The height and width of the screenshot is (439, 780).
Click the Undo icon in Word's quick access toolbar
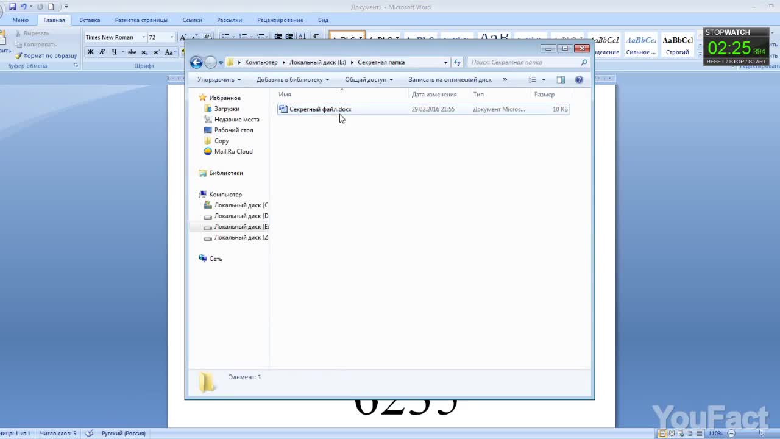click(x=23, y=7)
